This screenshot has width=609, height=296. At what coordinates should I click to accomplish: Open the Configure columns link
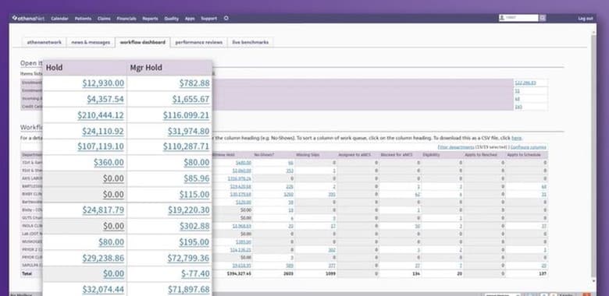coord(529,147)
